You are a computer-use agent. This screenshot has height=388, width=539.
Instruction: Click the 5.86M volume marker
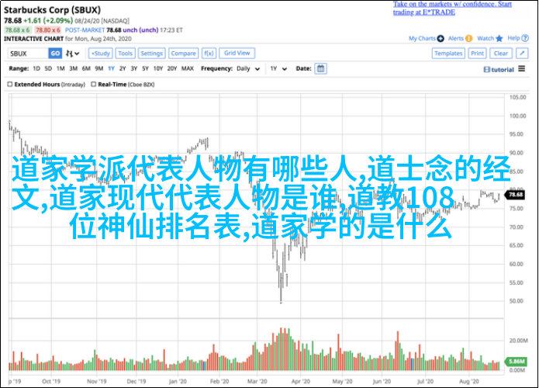click(516, 361)
